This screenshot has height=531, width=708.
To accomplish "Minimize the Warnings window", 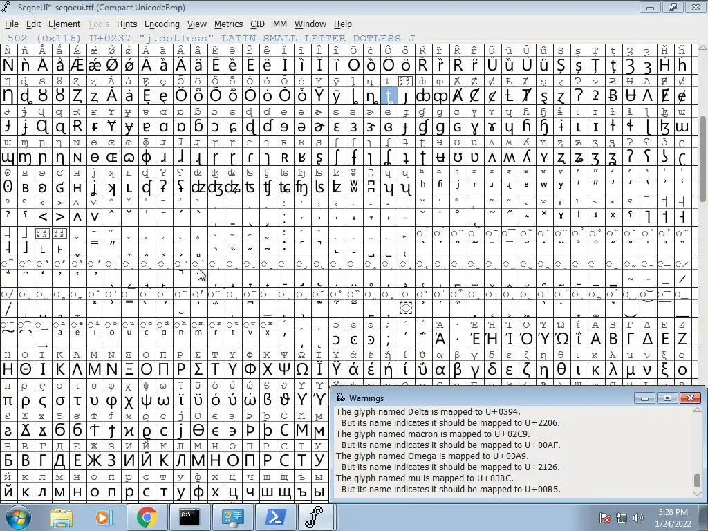I will point(644,398).
